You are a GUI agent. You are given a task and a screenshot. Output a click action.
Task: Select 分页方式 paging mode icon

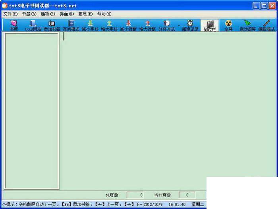[166, 25]
